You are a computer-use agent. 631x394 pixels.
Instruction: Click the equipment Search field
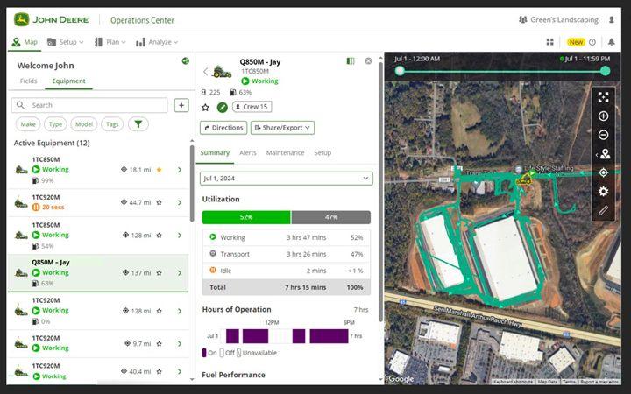(89, 105)
